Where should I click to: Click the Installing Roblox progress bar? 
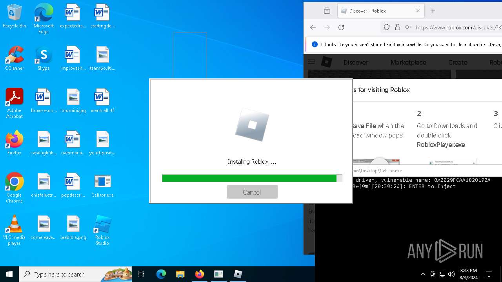click(252, 178)
